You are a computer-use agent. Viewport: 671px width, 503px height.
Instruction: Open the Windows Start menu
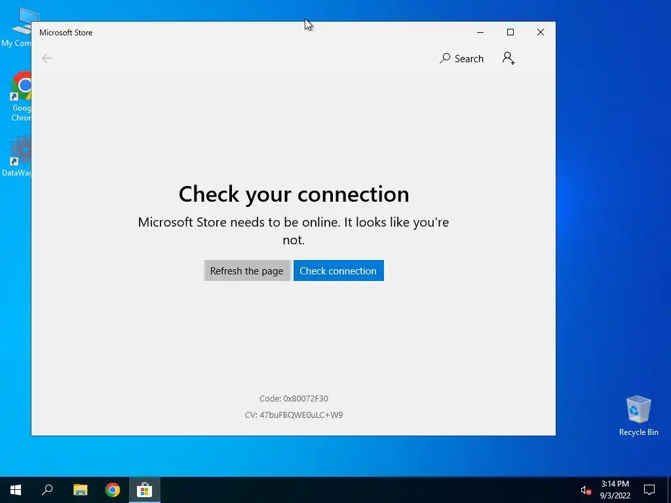16,490
